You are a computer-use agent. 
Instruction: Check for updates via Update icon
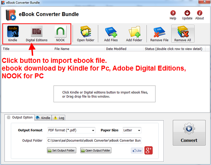point(187,15)
